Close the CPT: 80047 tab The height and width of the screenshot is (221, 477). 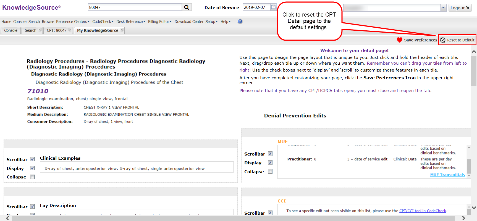[x=70, y=30]
